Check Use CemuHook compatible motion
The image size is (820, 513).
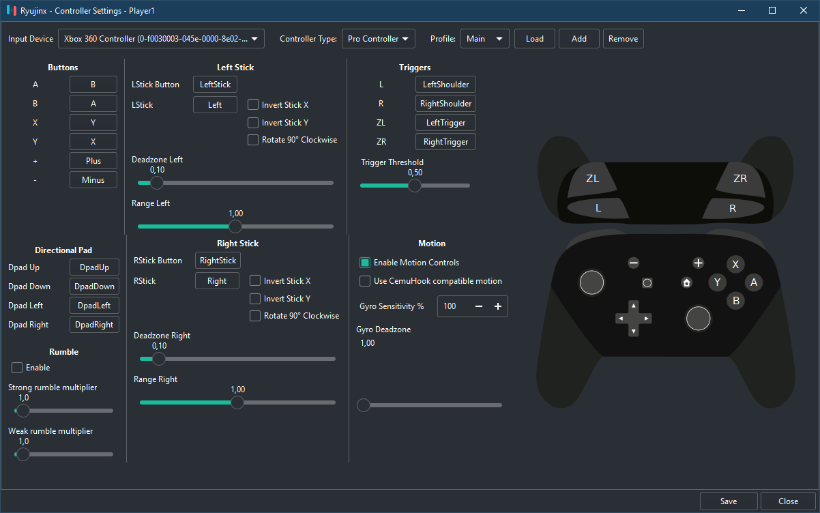click(365, 281)
